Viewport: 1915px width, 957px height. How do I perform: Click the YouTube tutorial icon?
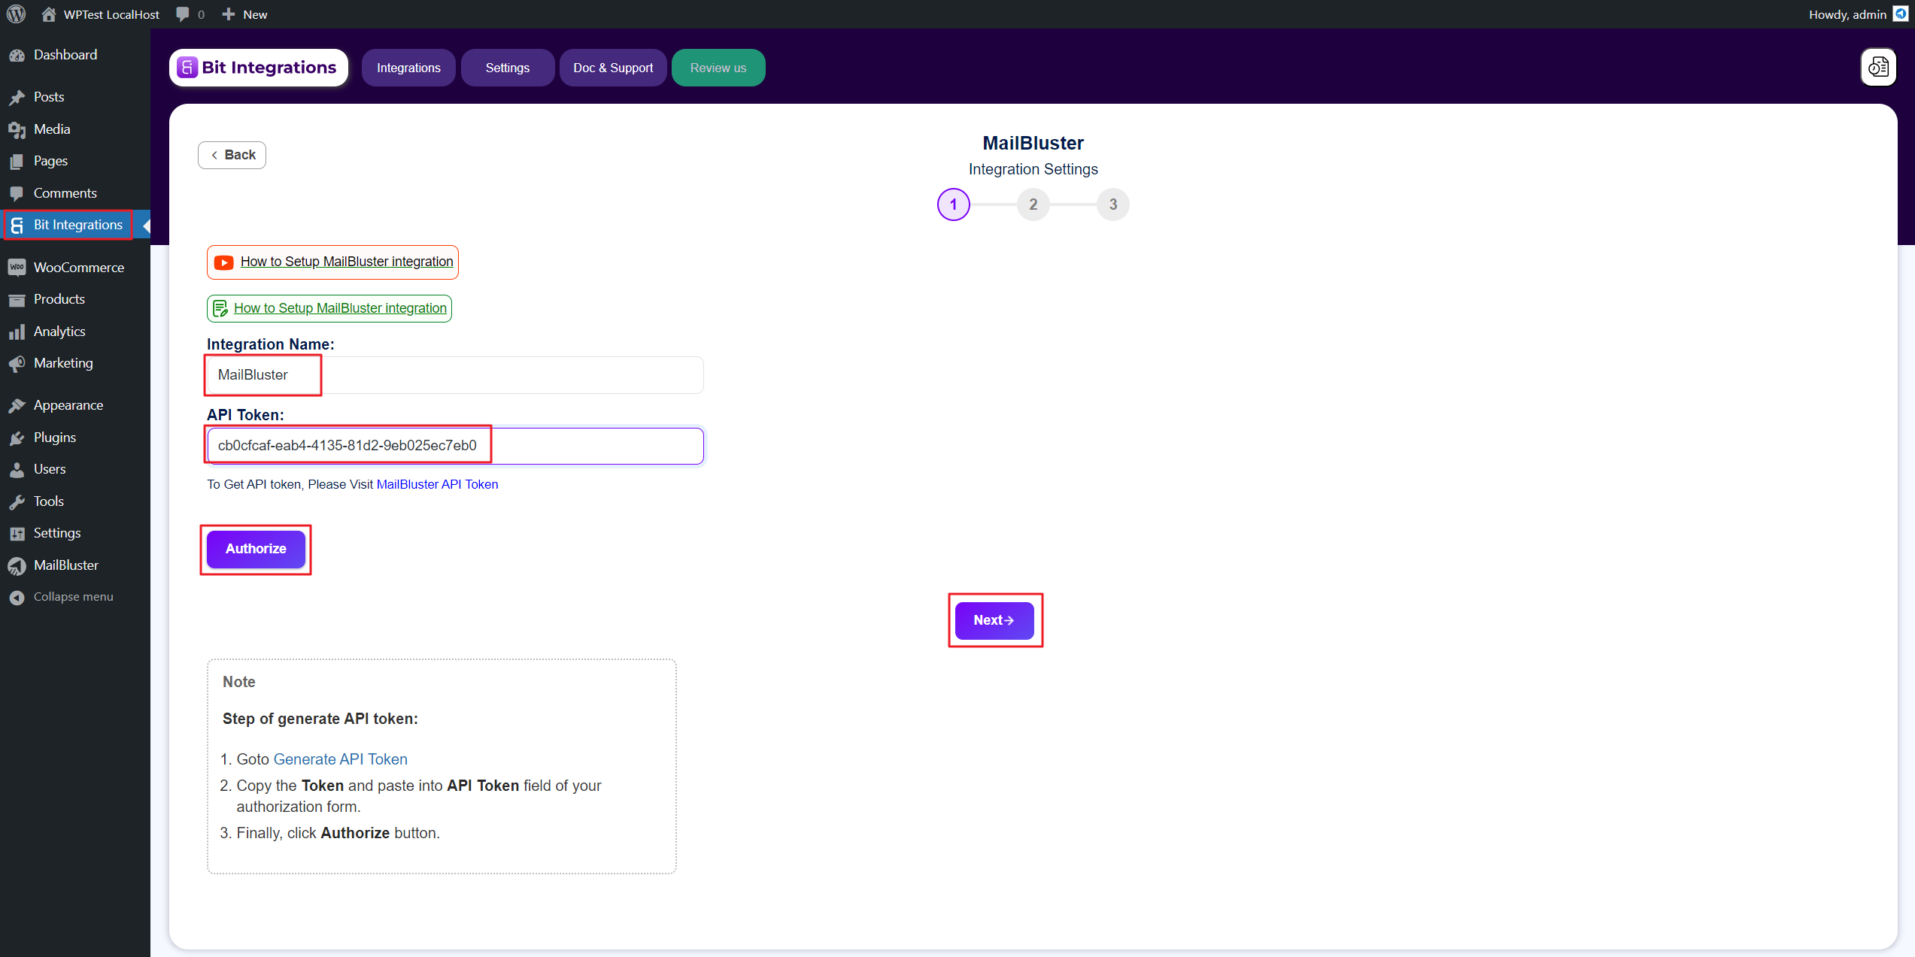(x=223, y=262)
